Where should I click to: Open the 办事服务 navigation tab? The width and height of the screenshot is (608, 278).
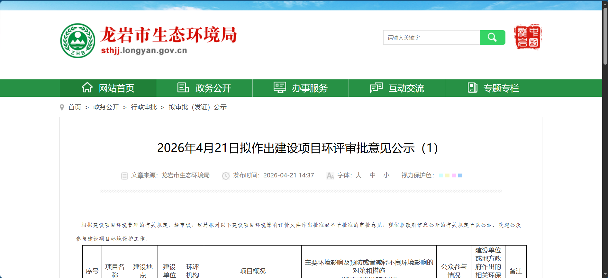pyautogui.click(x=301, y=88)
